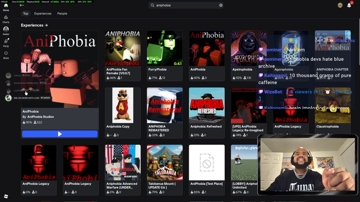Viewport: 360px width, 202px height.
Task: Click MR. DO MORE WITH LESS friend entry
Action: click(28, 98)
